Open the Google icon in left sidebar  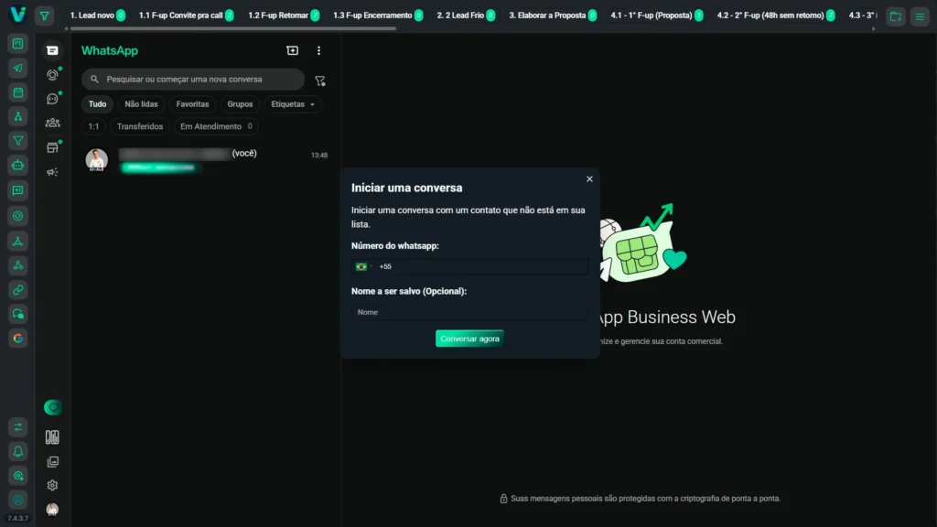(17, 339)
